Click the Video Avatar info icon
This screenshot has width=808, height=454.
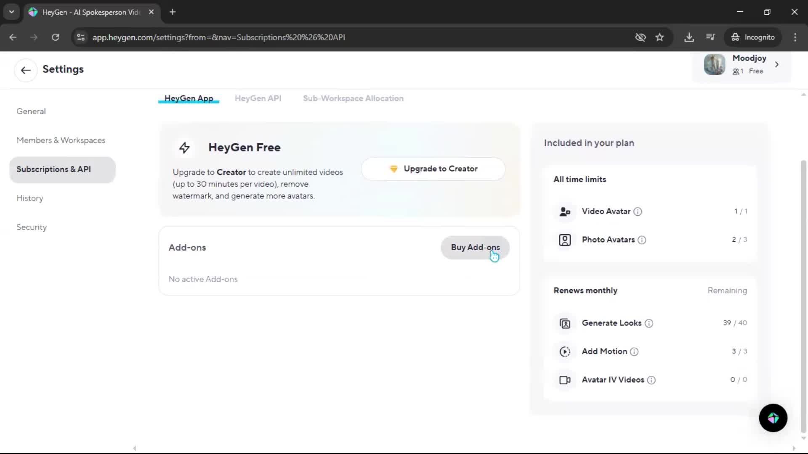tap(638, 212)
